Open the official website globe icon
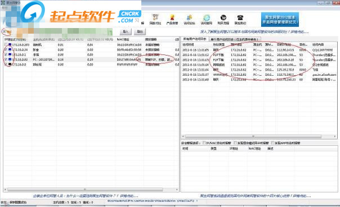Image resolution: width=340 pixels, height=207 pixels. 207,17
